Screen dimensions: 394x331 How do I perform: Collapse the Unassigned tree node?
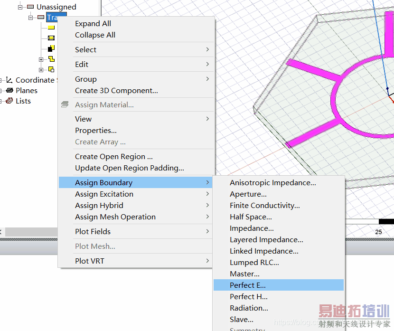pyautogui.click(x=20, y=7)
